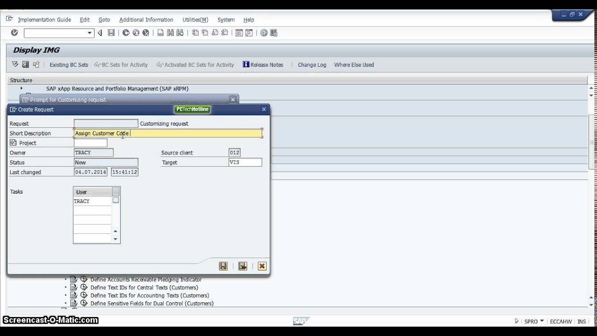The width and height of the screenshot is (597, 336).
Task: Click the expand all nodes icon under Display IMG
Action: [x=15, y=64]
